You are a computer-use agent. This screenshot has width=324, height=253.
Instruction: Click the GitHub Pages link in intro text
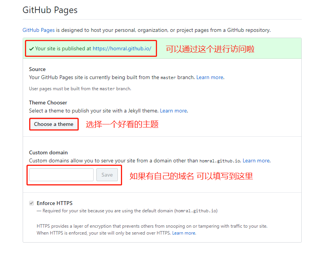[38, 30]
